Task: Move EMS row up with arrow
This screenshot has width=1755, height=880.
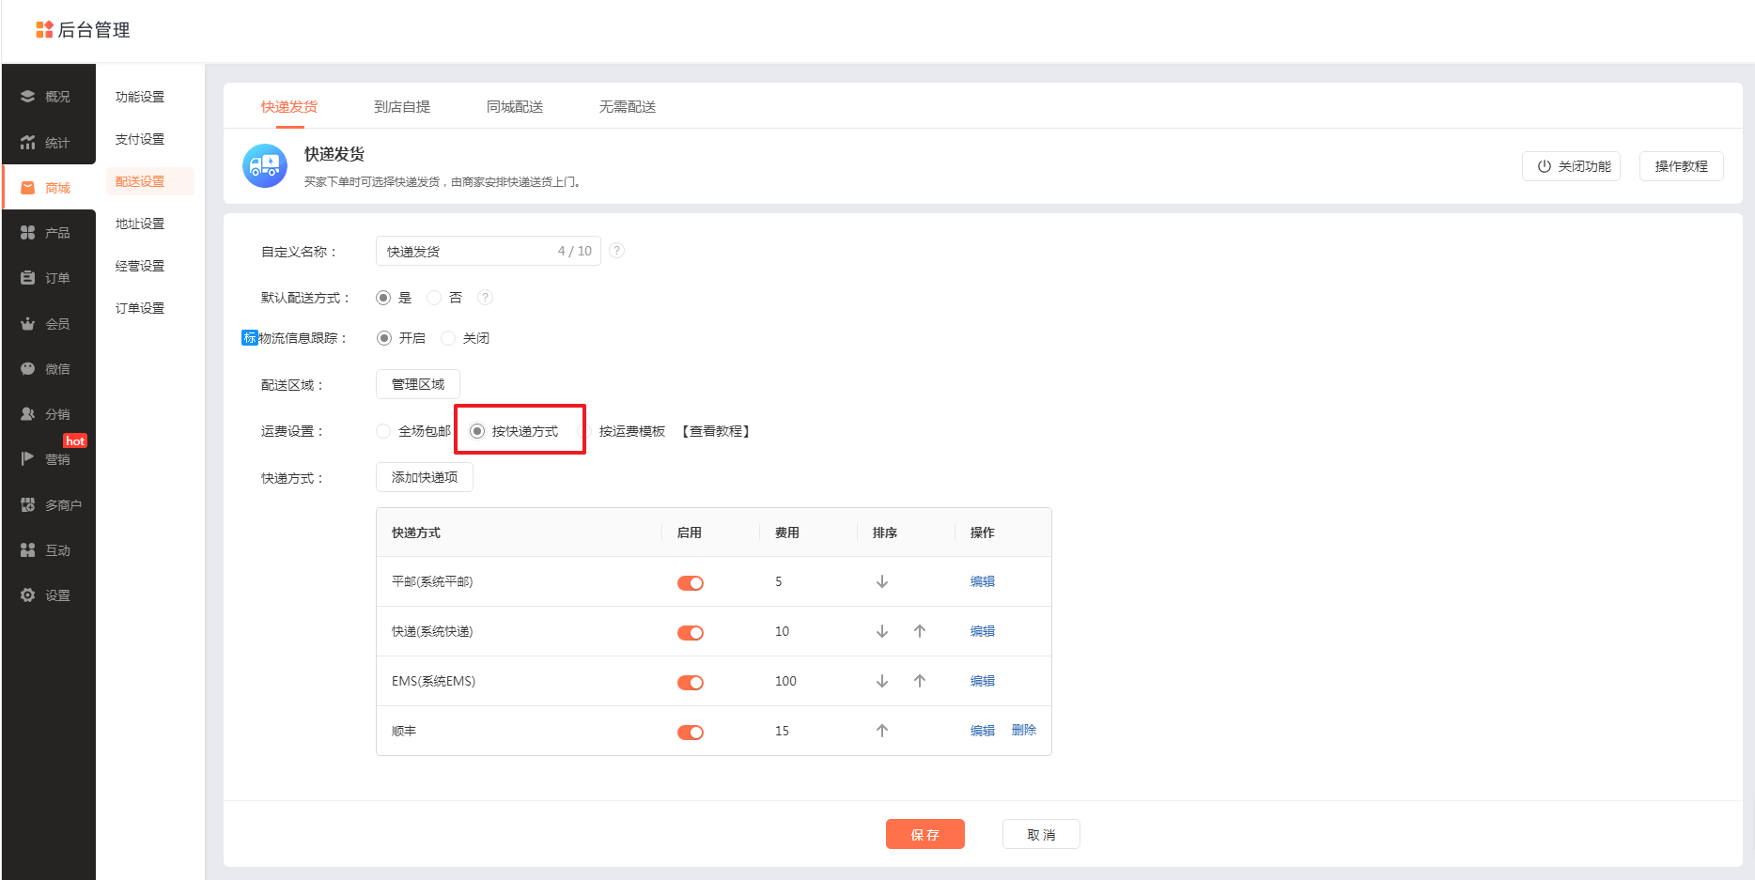Action: click(x=920, y=681)
